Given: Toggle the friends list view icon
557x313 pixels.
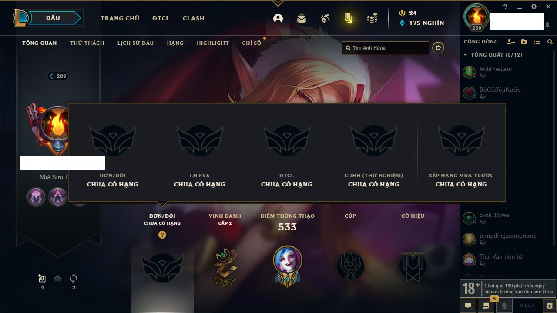Looking at the screenshot, I should tap(537, 42).
